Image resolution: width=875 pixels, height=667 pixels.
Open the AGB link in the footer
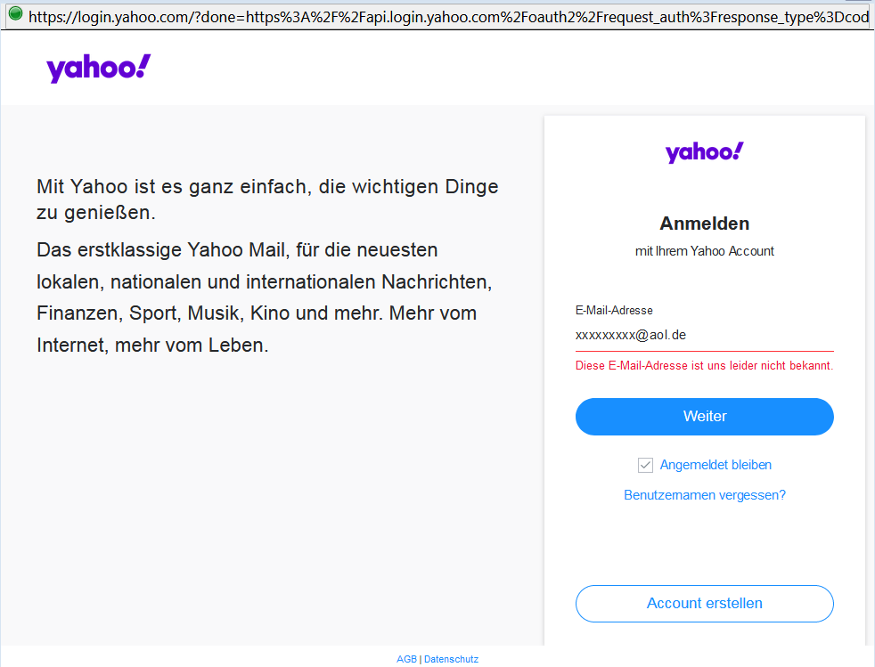406,659
